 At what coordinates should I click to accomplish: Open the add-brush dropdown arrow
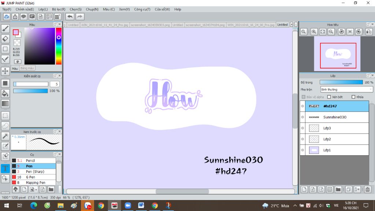click(36, 190)
